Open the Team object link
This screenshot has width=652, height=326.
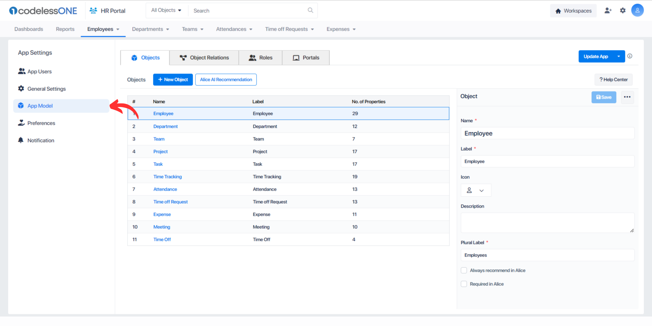coord(159,139)
